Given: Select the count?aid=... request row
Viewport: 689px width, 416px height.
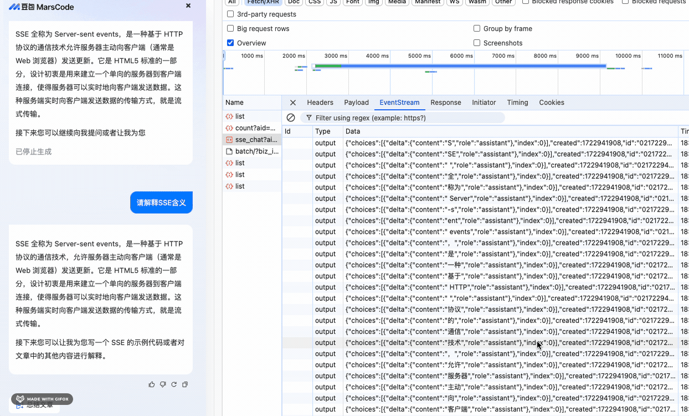Looking at the screenshot, I should click(252, 128).
